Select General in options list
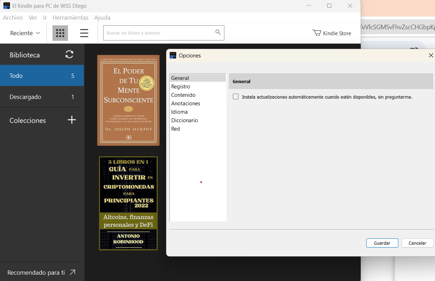 coord(198,78)
